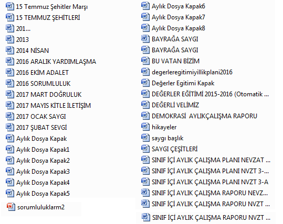Select the PowerPoint icon for sorumluluklarm2
This screenshot has width=283, height=224.
(x=11, y=207)
